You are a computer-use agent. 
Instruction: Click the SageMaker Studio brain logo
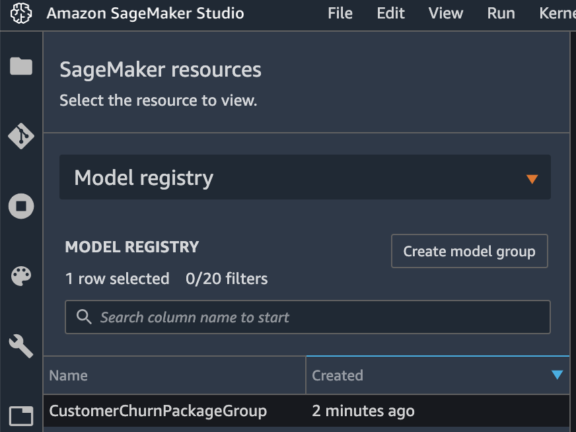pos(21,13)
